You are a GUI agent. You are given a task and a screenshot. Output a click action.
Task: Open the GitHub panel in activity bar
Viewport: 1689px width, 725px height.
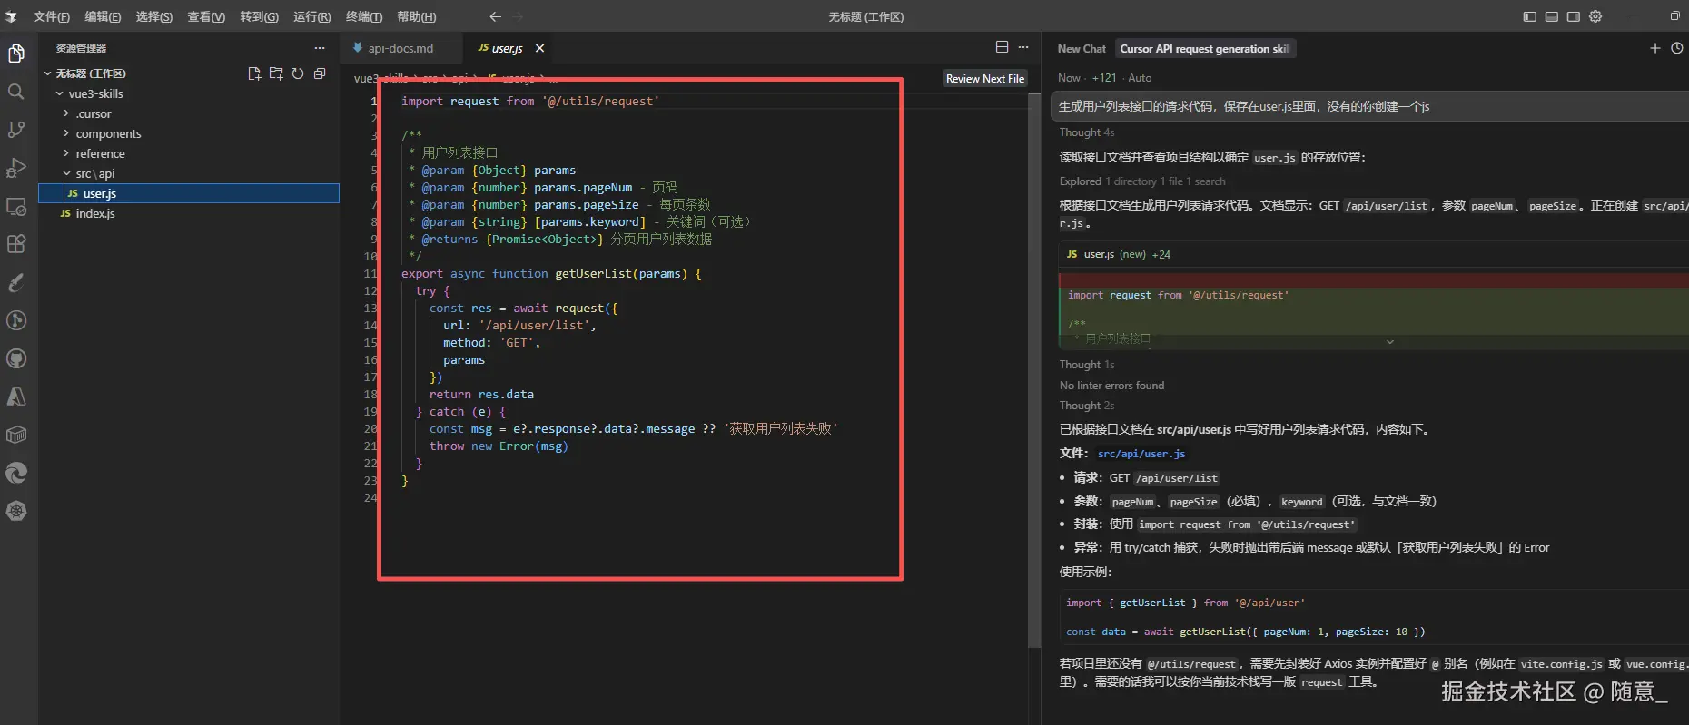pos(15,358)
